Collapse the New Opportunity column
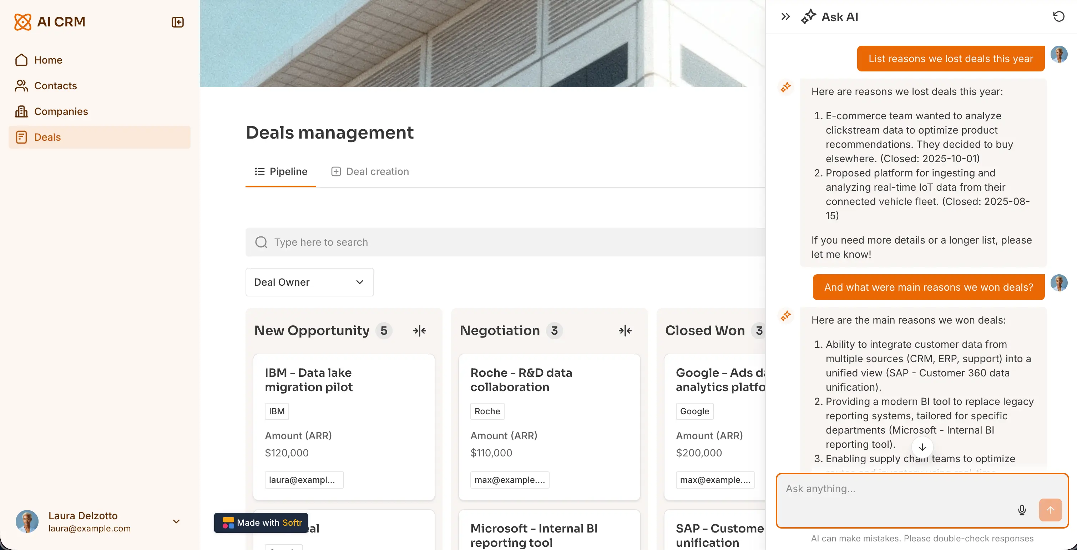1077x550 pixels. click(x=419, y=331)
